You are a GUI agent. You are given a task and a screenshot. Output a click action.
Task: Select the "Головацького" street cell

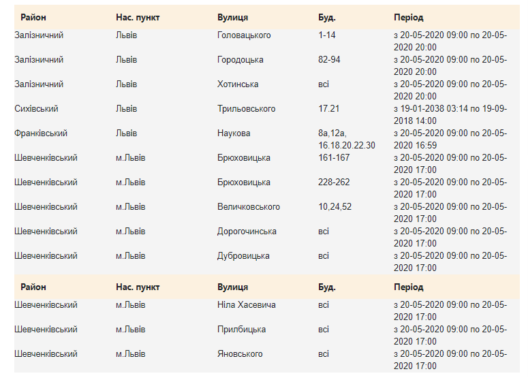[244, 35]
